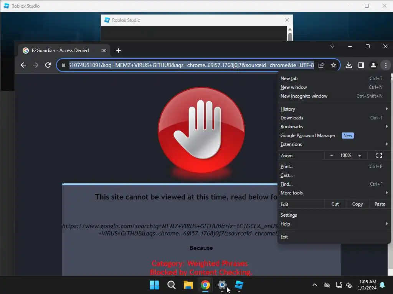Open Google Password Manager
The width and height of the screenshot is (393, 294).
click(x=334, y=136)
